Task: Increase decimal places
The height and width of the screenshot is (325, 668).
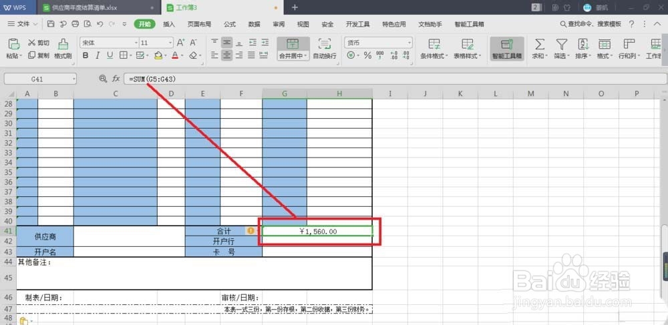Action: tap(393, 55)
